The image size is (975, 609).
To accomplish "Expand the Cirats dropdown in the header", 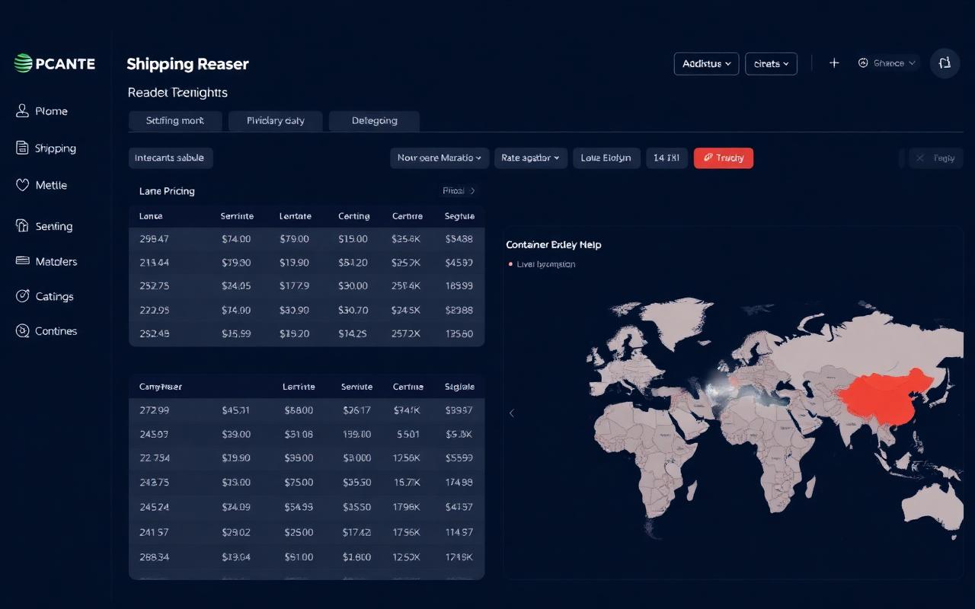I will pyautogui.click(x=771, y=64).
